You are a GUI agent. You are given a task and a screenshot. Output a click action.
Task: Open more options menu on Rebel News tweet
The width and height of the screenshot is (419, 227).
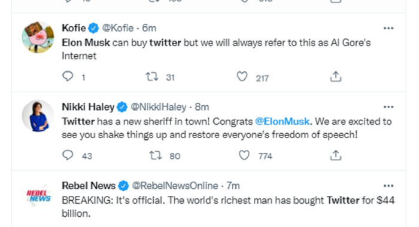pyautogui.click(x=388, y=186)
